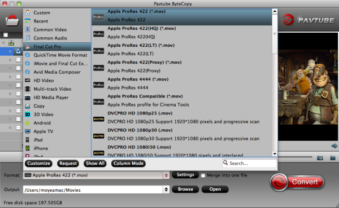Click the Android robot icon

pos(28,123)
